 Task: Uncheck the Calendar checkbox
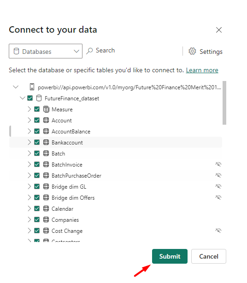(37, 208)
